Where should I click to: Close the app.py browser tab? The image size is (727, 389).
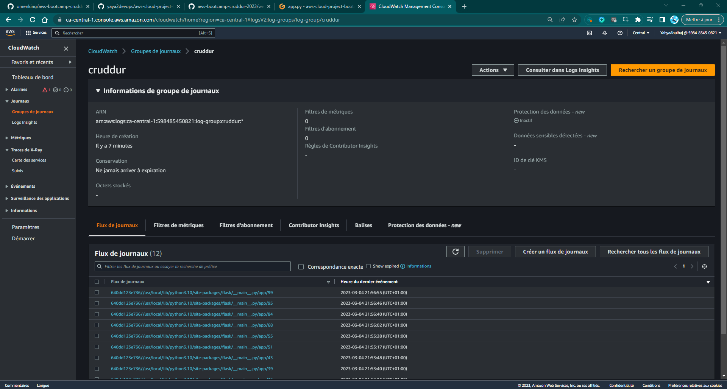click(359, 6)
